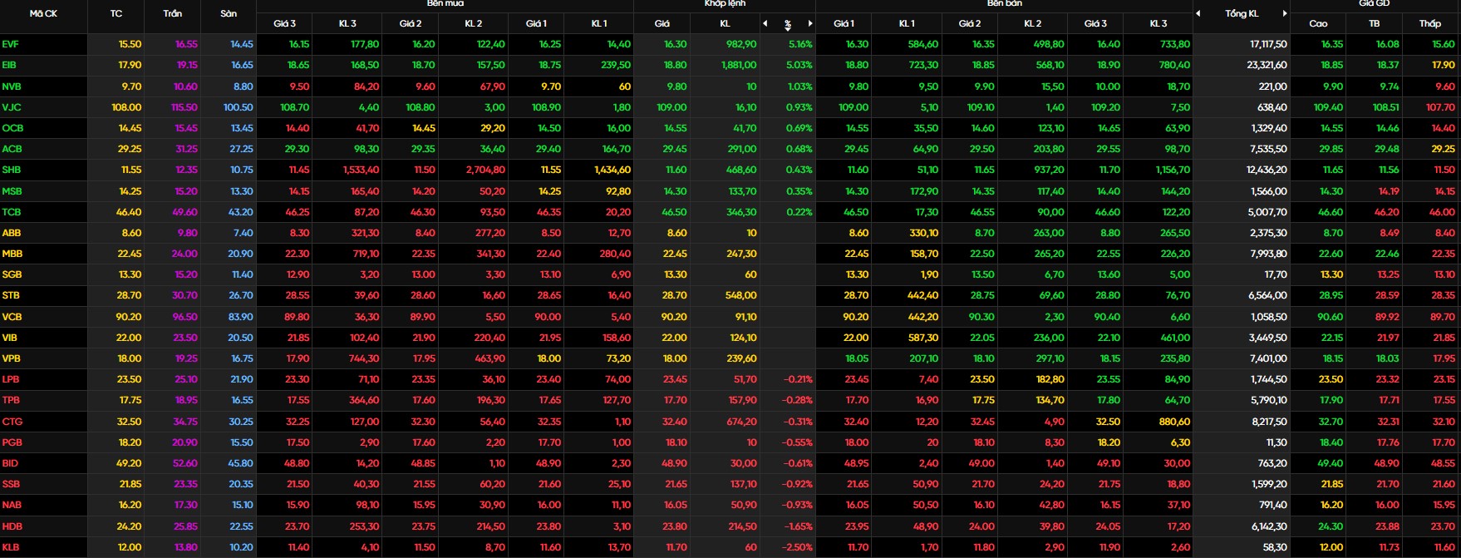The width and height of the screenshot is (1461, 558).
Task: Click the left arrow before Tổng KL
Action: click(1198, 13)
